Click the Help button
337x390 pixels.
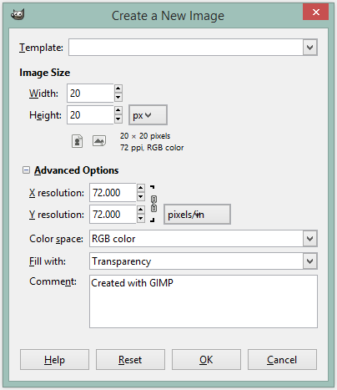click(x=54, y=360)
